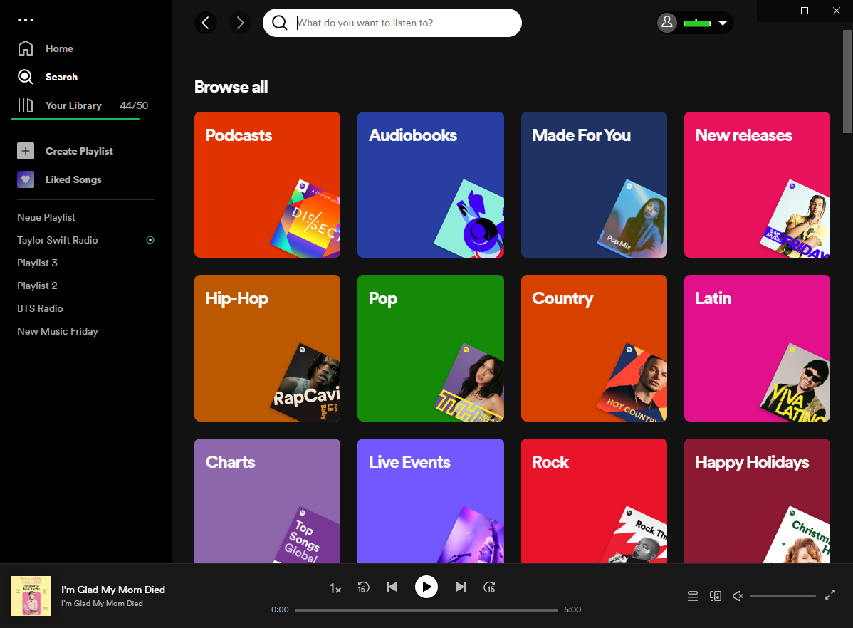Image resolution: width=853 pixels, height=628 pixels.
Task: Click Create Playlist
Action: click(79, 151)
